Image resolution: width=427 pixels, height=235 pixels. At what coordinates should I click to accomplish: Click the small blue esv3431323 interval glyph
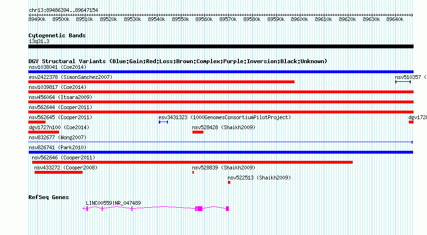[164, 122]
